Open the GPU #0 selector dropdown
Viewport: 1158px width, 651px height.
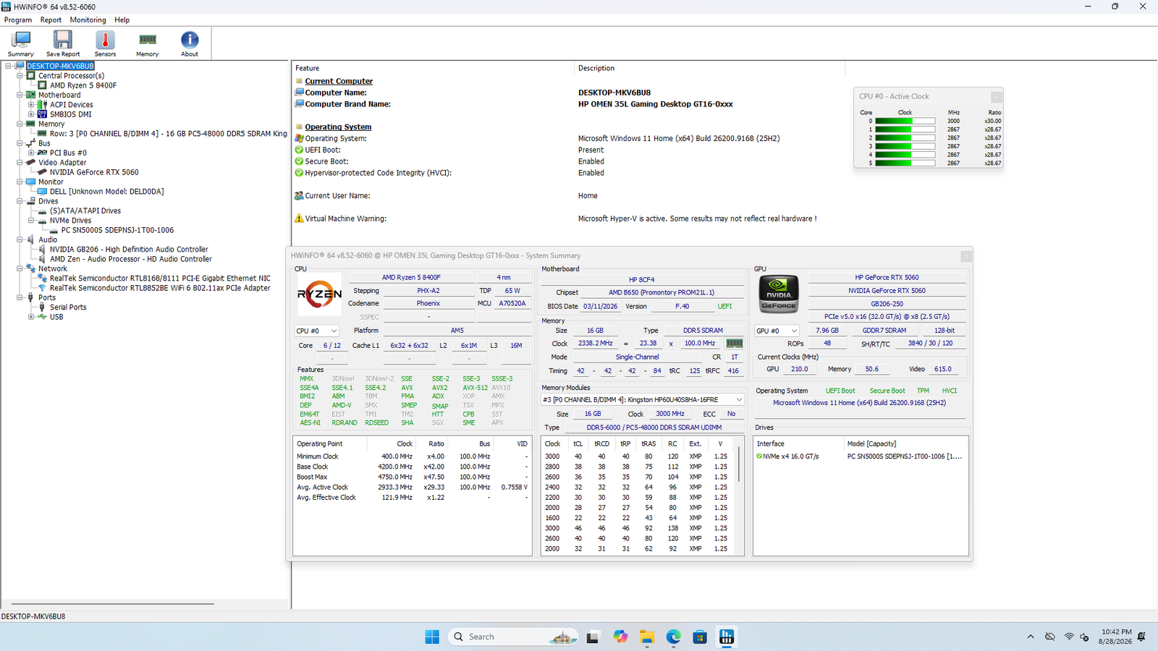777,331
